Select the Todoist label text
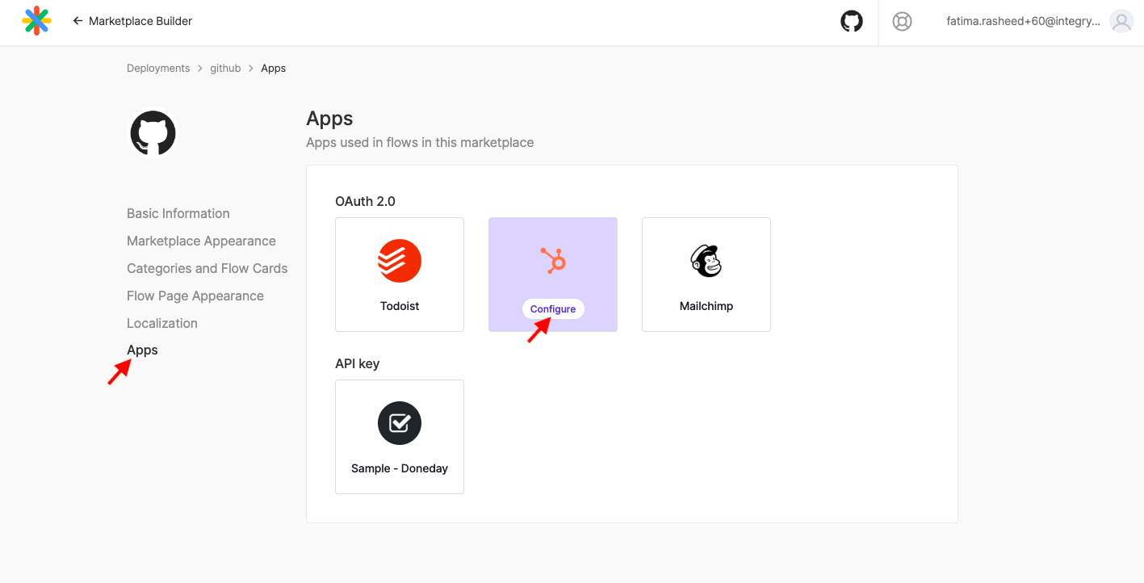Viewport: 1144px width, 583px height. pos(400,306)
